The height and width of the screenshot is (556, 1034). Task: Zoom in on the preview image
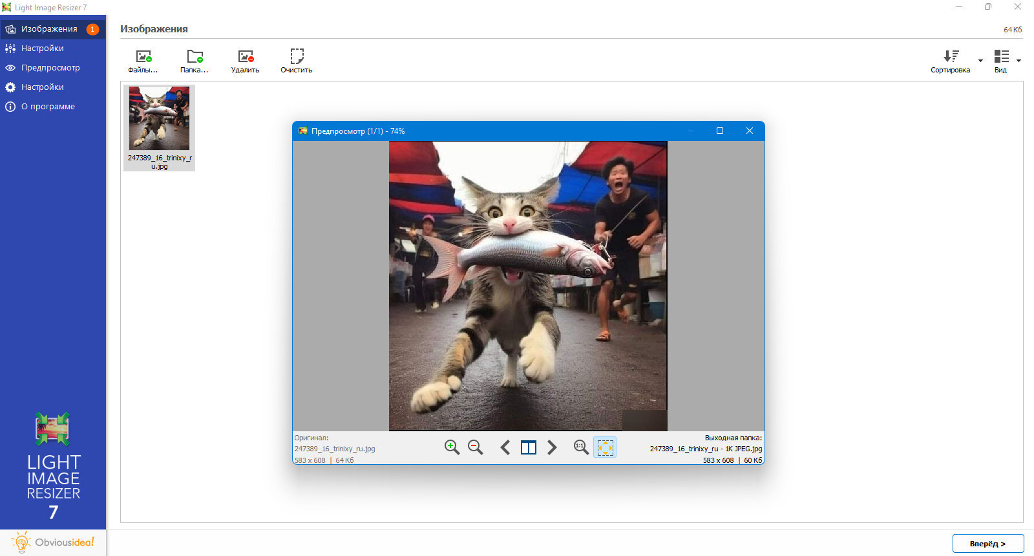click(452, 447)
